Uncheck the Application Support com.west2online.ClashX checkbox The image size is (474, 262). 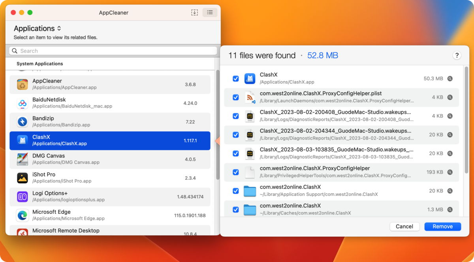click(236, 191)
